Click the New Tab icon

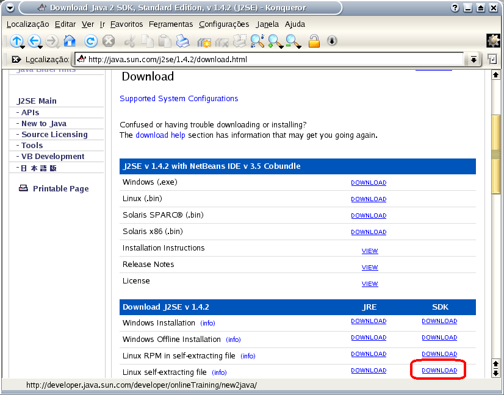[x=204, y=41]
